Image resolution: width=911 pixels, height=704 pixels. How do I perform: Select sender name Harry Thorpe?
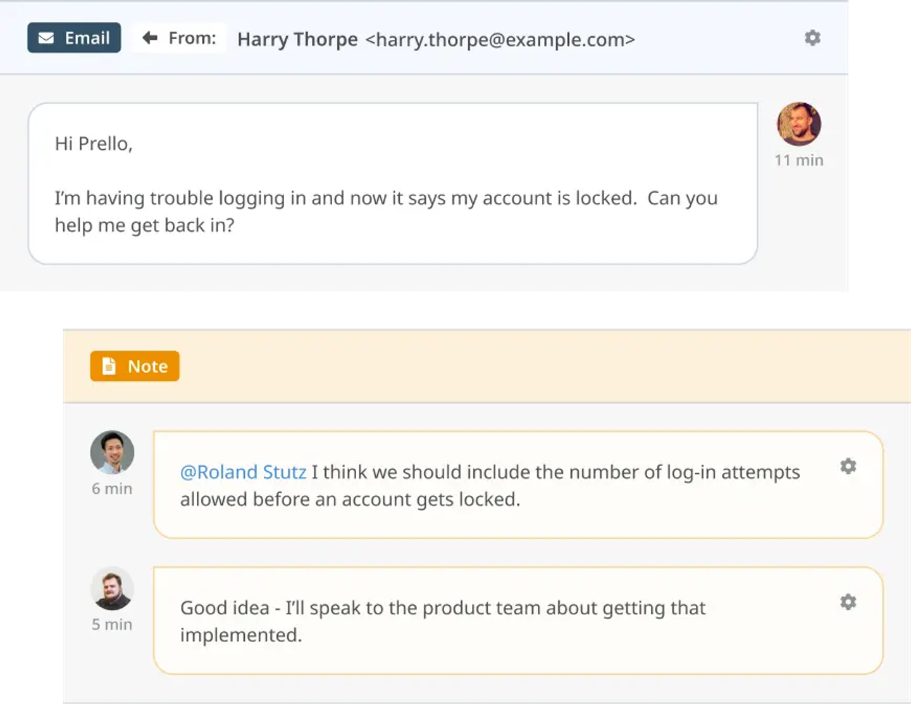coord(297,39)
